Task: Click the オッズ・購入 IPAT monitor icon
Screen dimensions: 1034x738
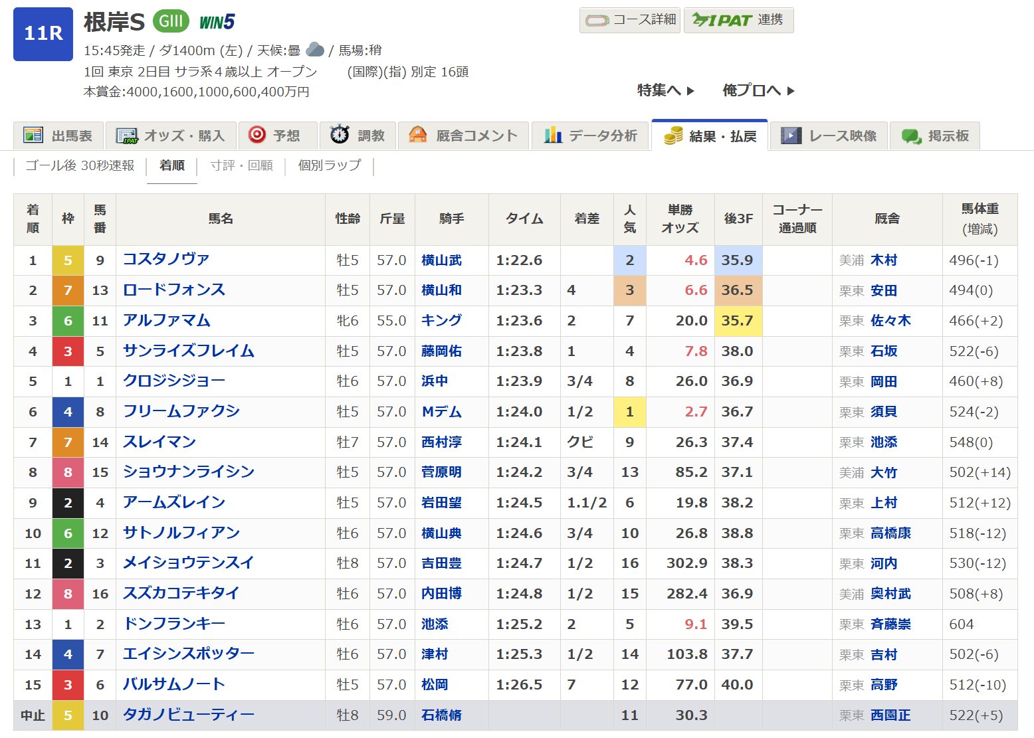Action: (126, 136)
